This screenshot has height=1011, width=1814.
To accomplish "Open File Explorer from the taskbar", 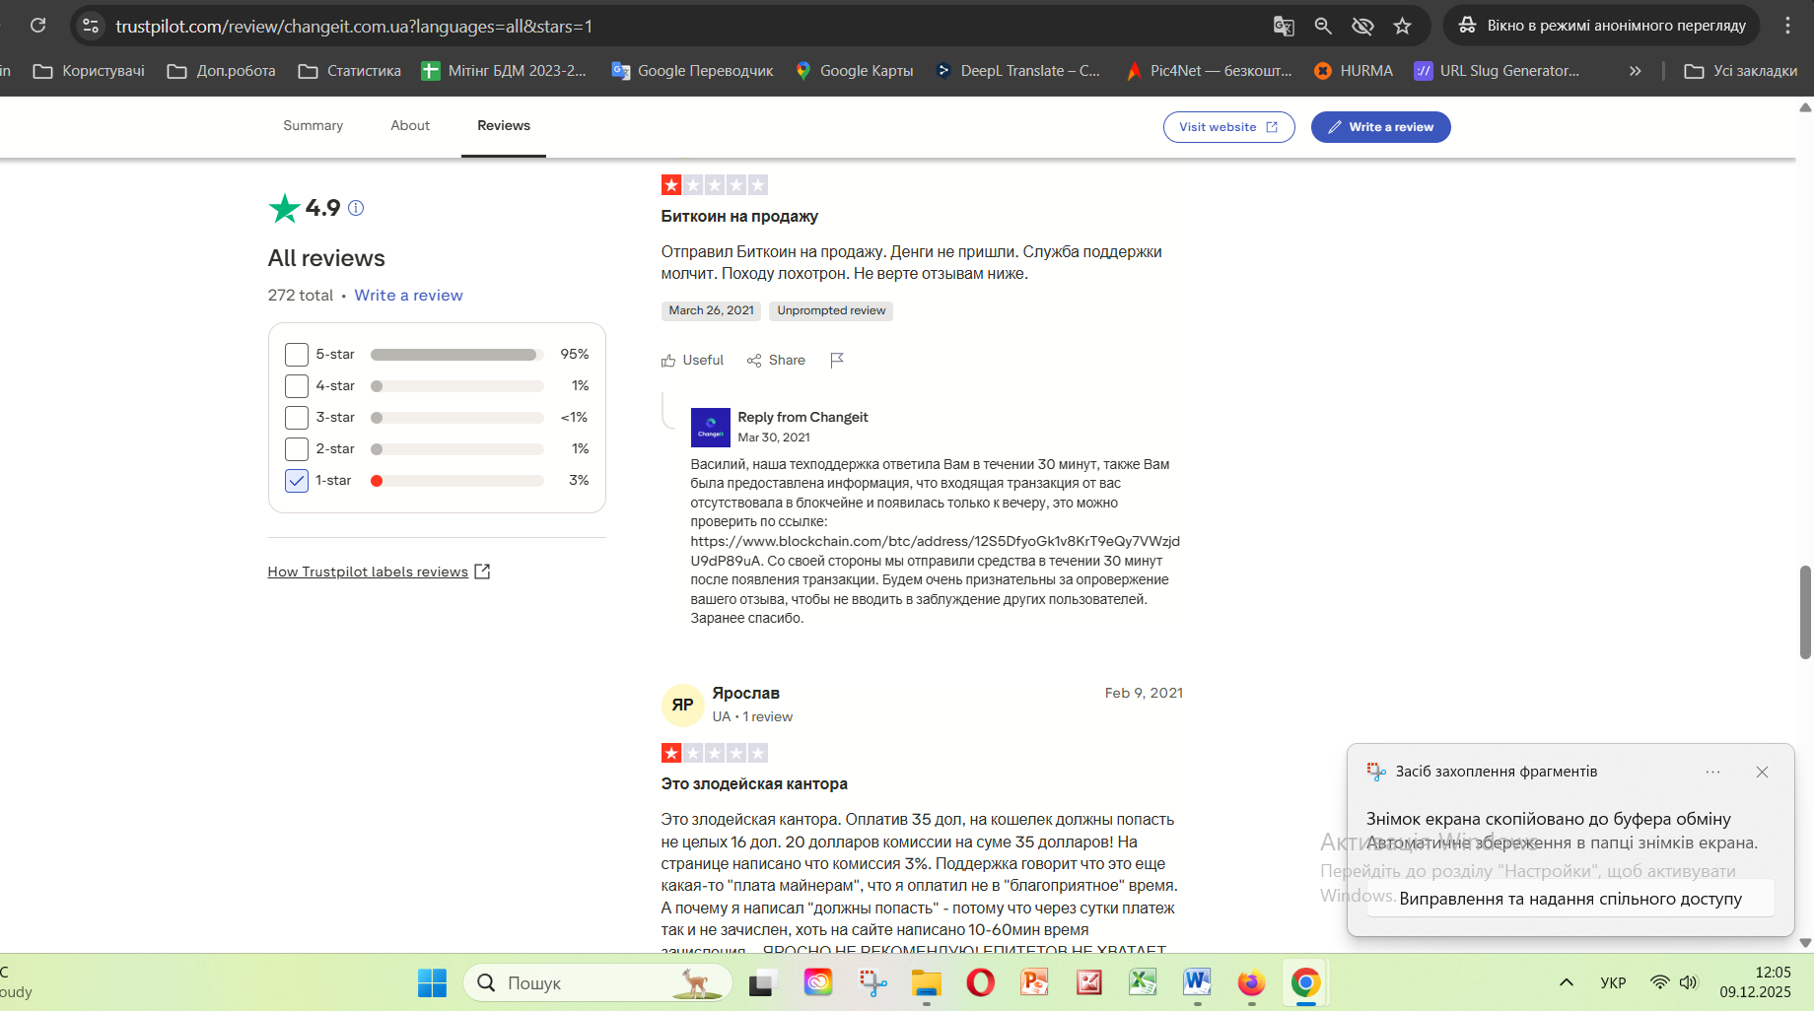I will point(927,982).
